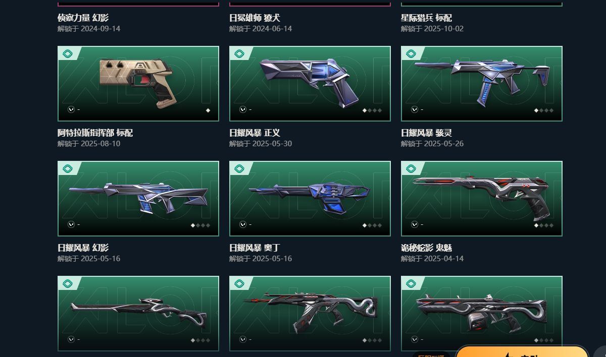
Task: Click the tier badge on 日耀风暴 正义 card
Action: tap(239, 53)
